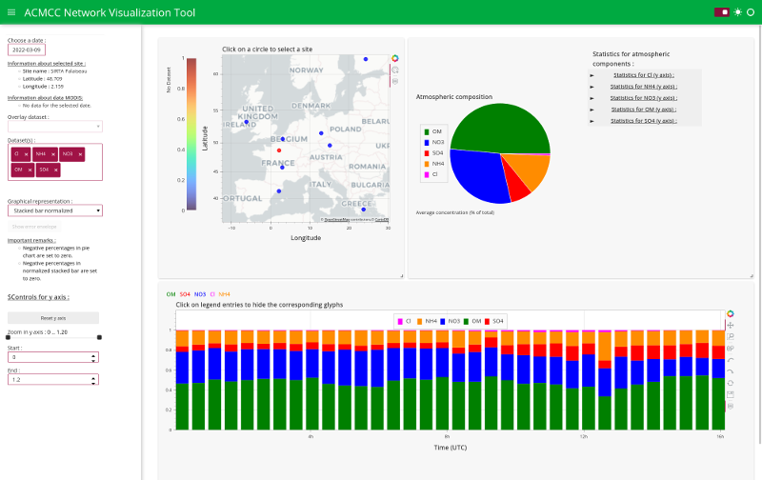Activate the Box Zoom tool on bar chart
Viewport: 762px width, 480px height.
730,337
